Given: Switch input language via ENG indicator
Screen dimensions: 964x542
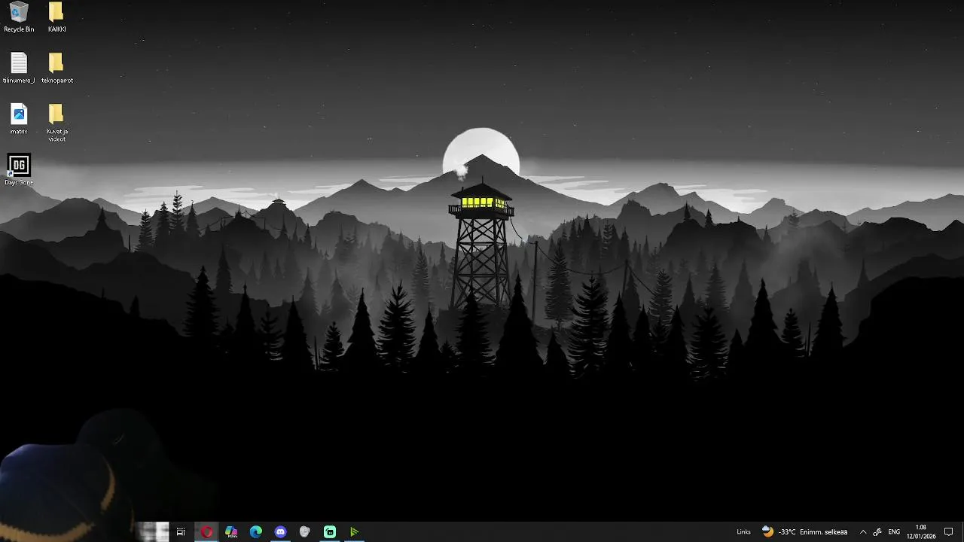Looking at the screenshot, I should pos(894,532).
